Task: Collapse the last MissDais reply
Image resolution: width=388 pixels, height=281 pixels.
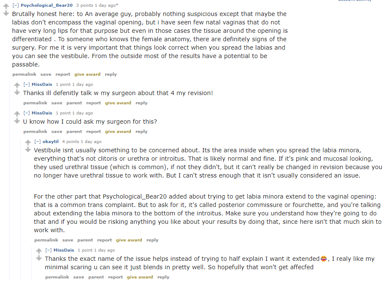Action: [48, 250]
